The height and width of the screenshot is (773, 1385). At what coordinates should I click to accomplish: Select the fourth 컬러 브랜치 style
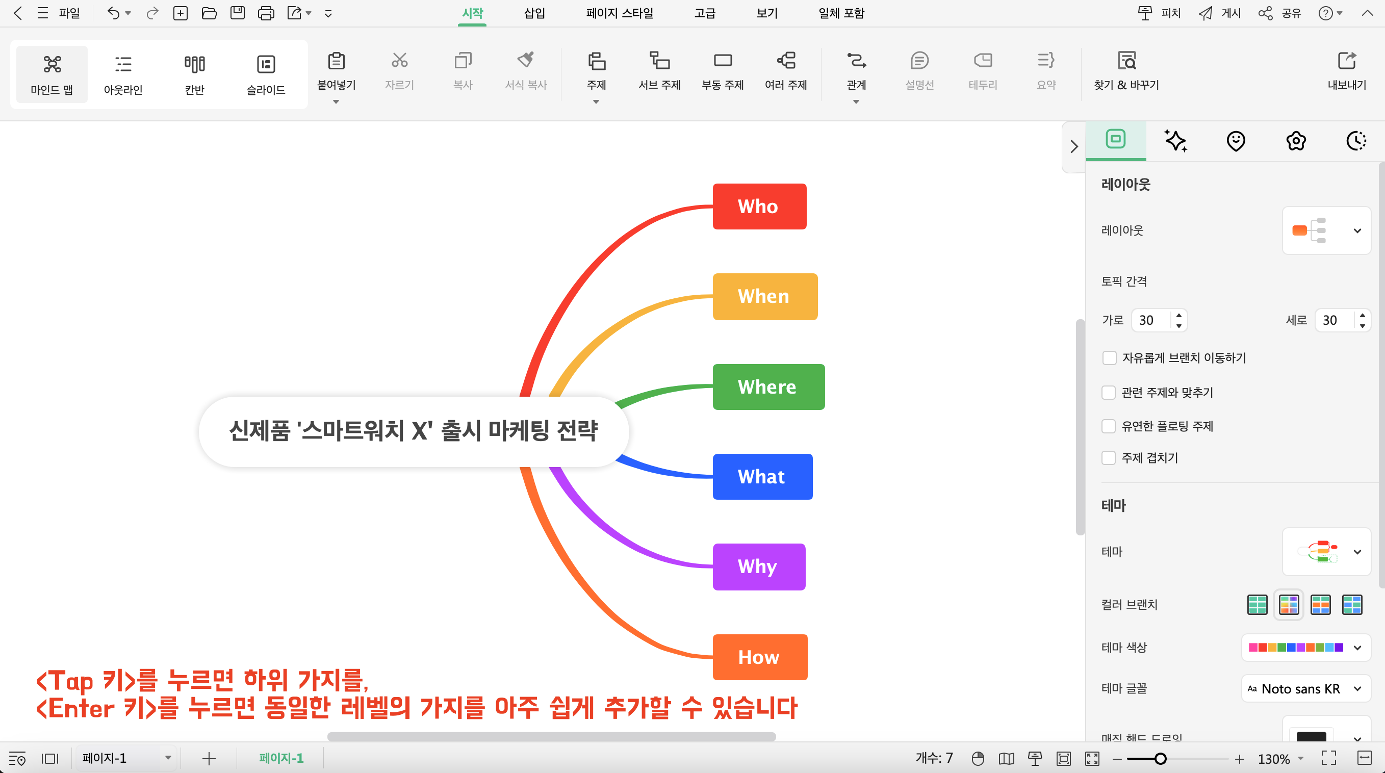pos(1352,605)
